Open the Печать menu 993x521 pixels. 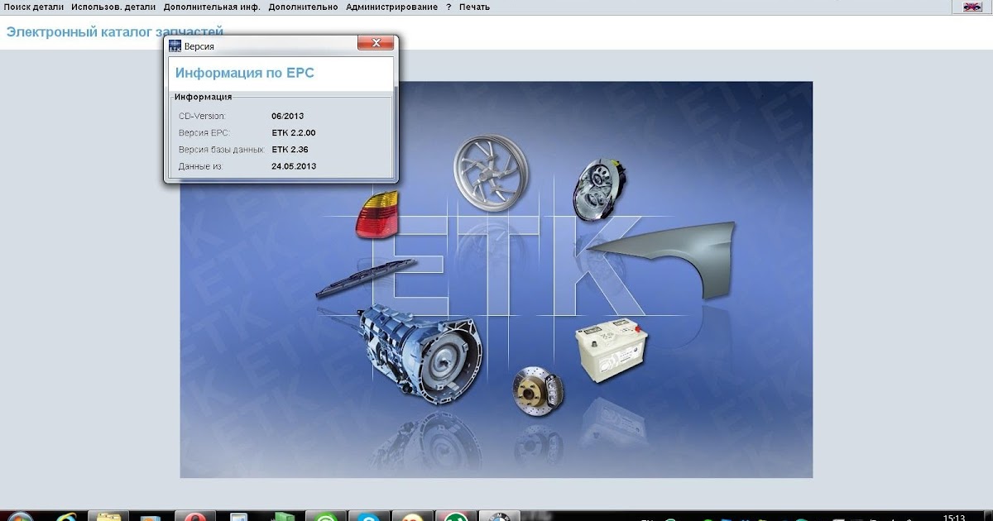tap(474, 7)
